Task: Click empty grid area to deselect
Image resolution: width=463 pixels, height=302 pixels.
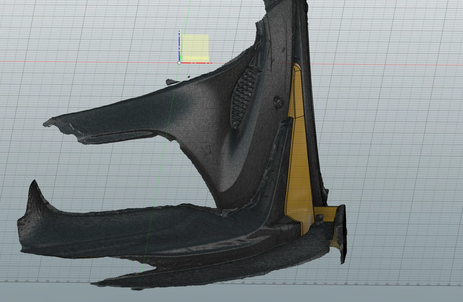Action: point(391,145)
